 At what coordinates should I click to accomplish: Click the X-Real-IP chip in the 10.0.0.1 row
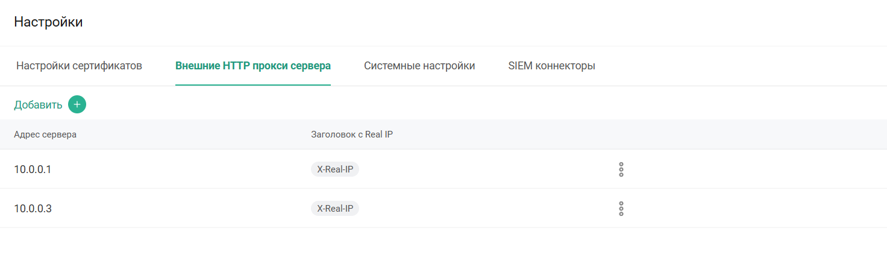(335, 169)
